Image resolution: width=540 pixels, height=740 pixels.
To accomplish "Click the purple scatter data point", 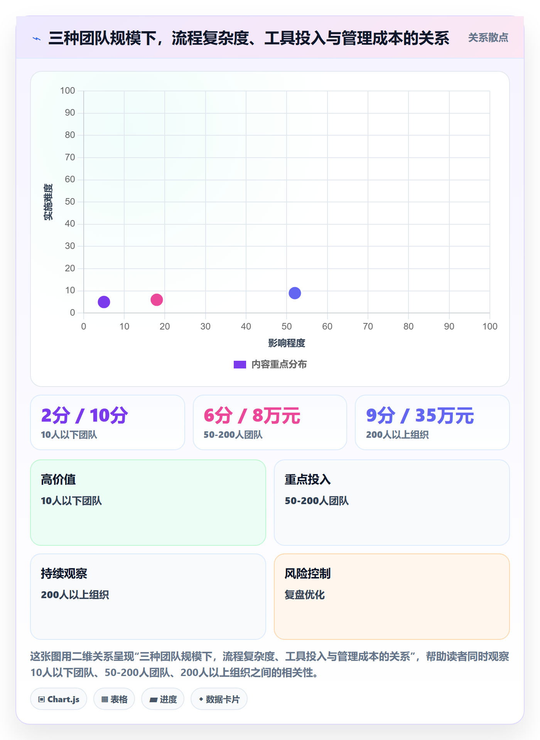I will [x=104, y=302].
